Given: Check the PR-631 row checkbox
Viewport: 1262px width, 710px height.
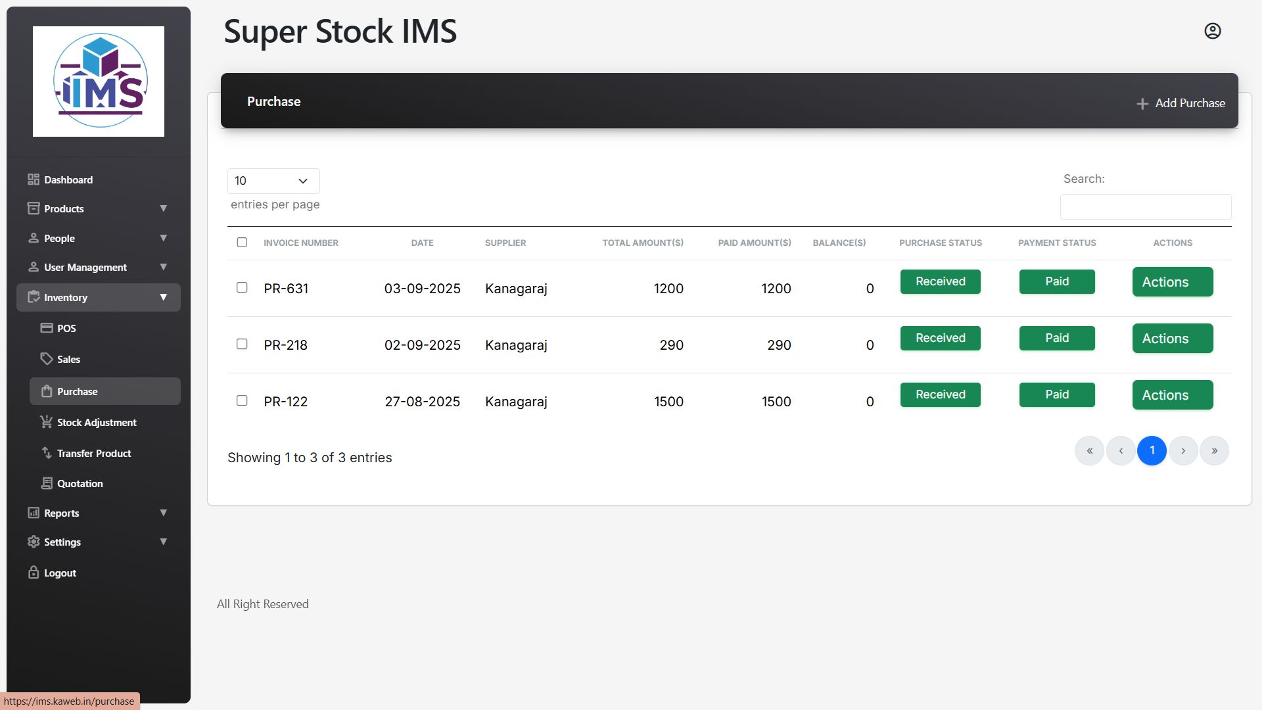Looking at the screenshot, I should (x=242, y=288).
